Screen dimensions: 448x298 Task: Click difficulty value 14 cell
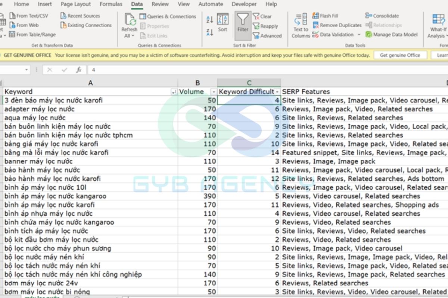pos(249,153)
